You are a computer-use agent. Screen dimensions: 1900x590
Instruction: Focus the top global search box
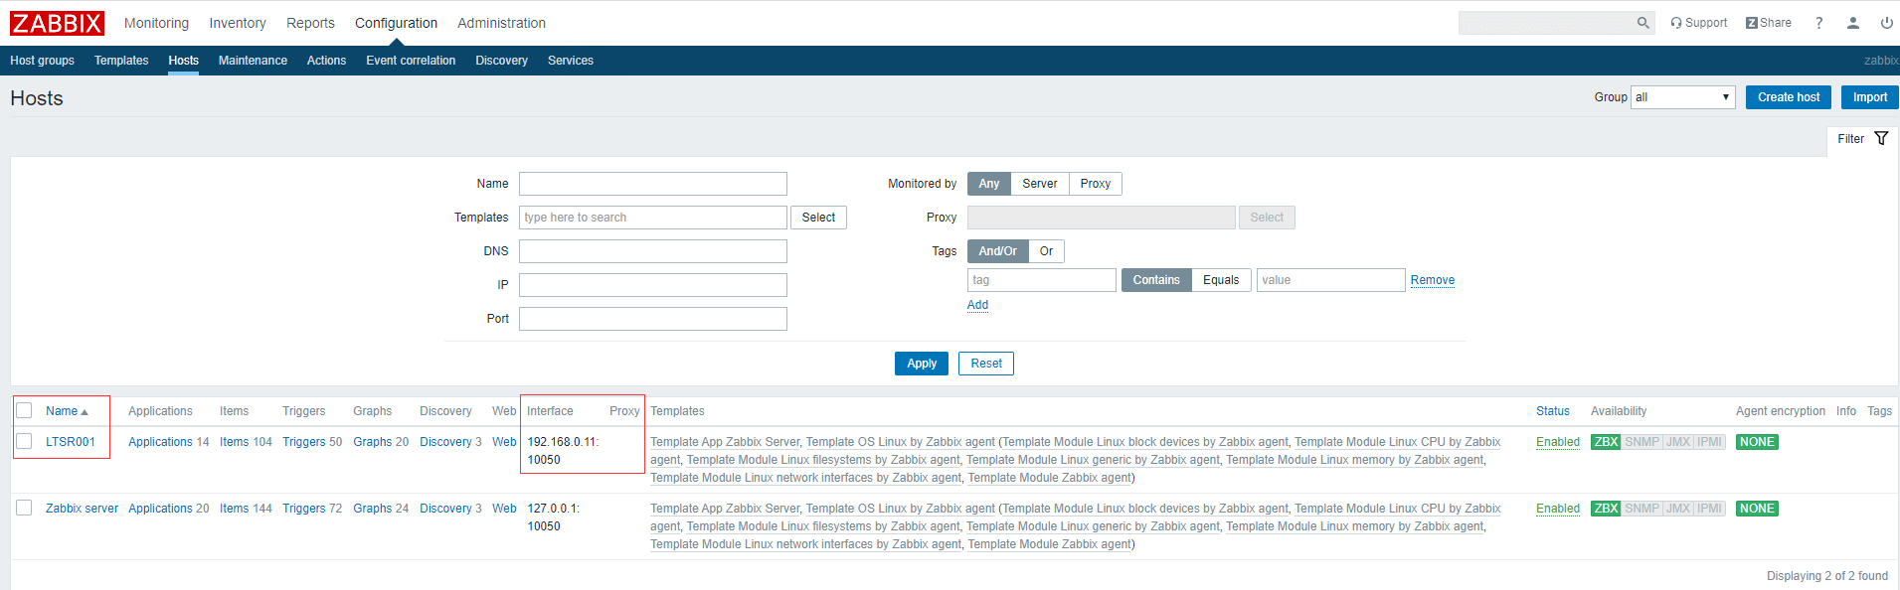(1546, 23)
